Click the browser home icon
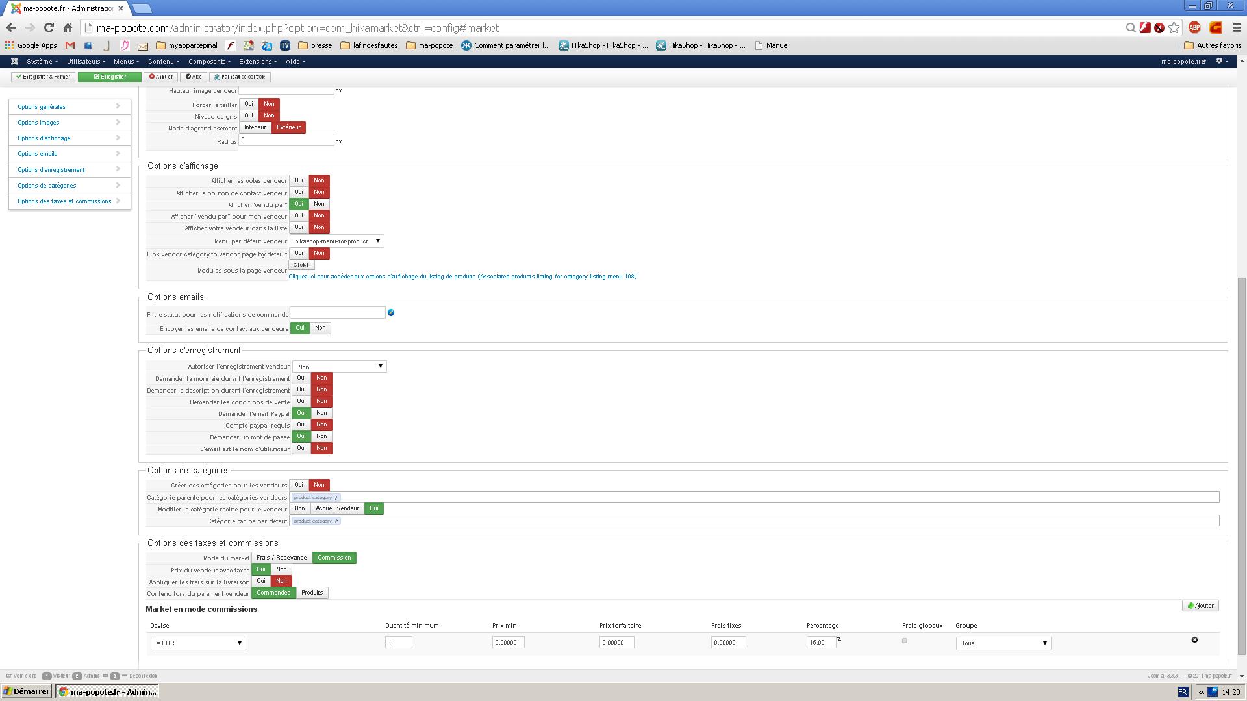Viewport: 1247px width, 701px height. 68,27
